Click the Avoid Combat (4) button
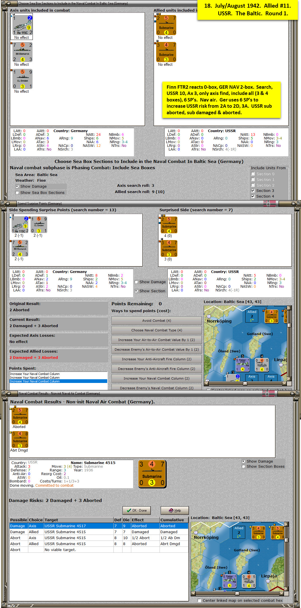Image resolution: width=301 pixels, height=608 pixels. click(x=156, y=321)
